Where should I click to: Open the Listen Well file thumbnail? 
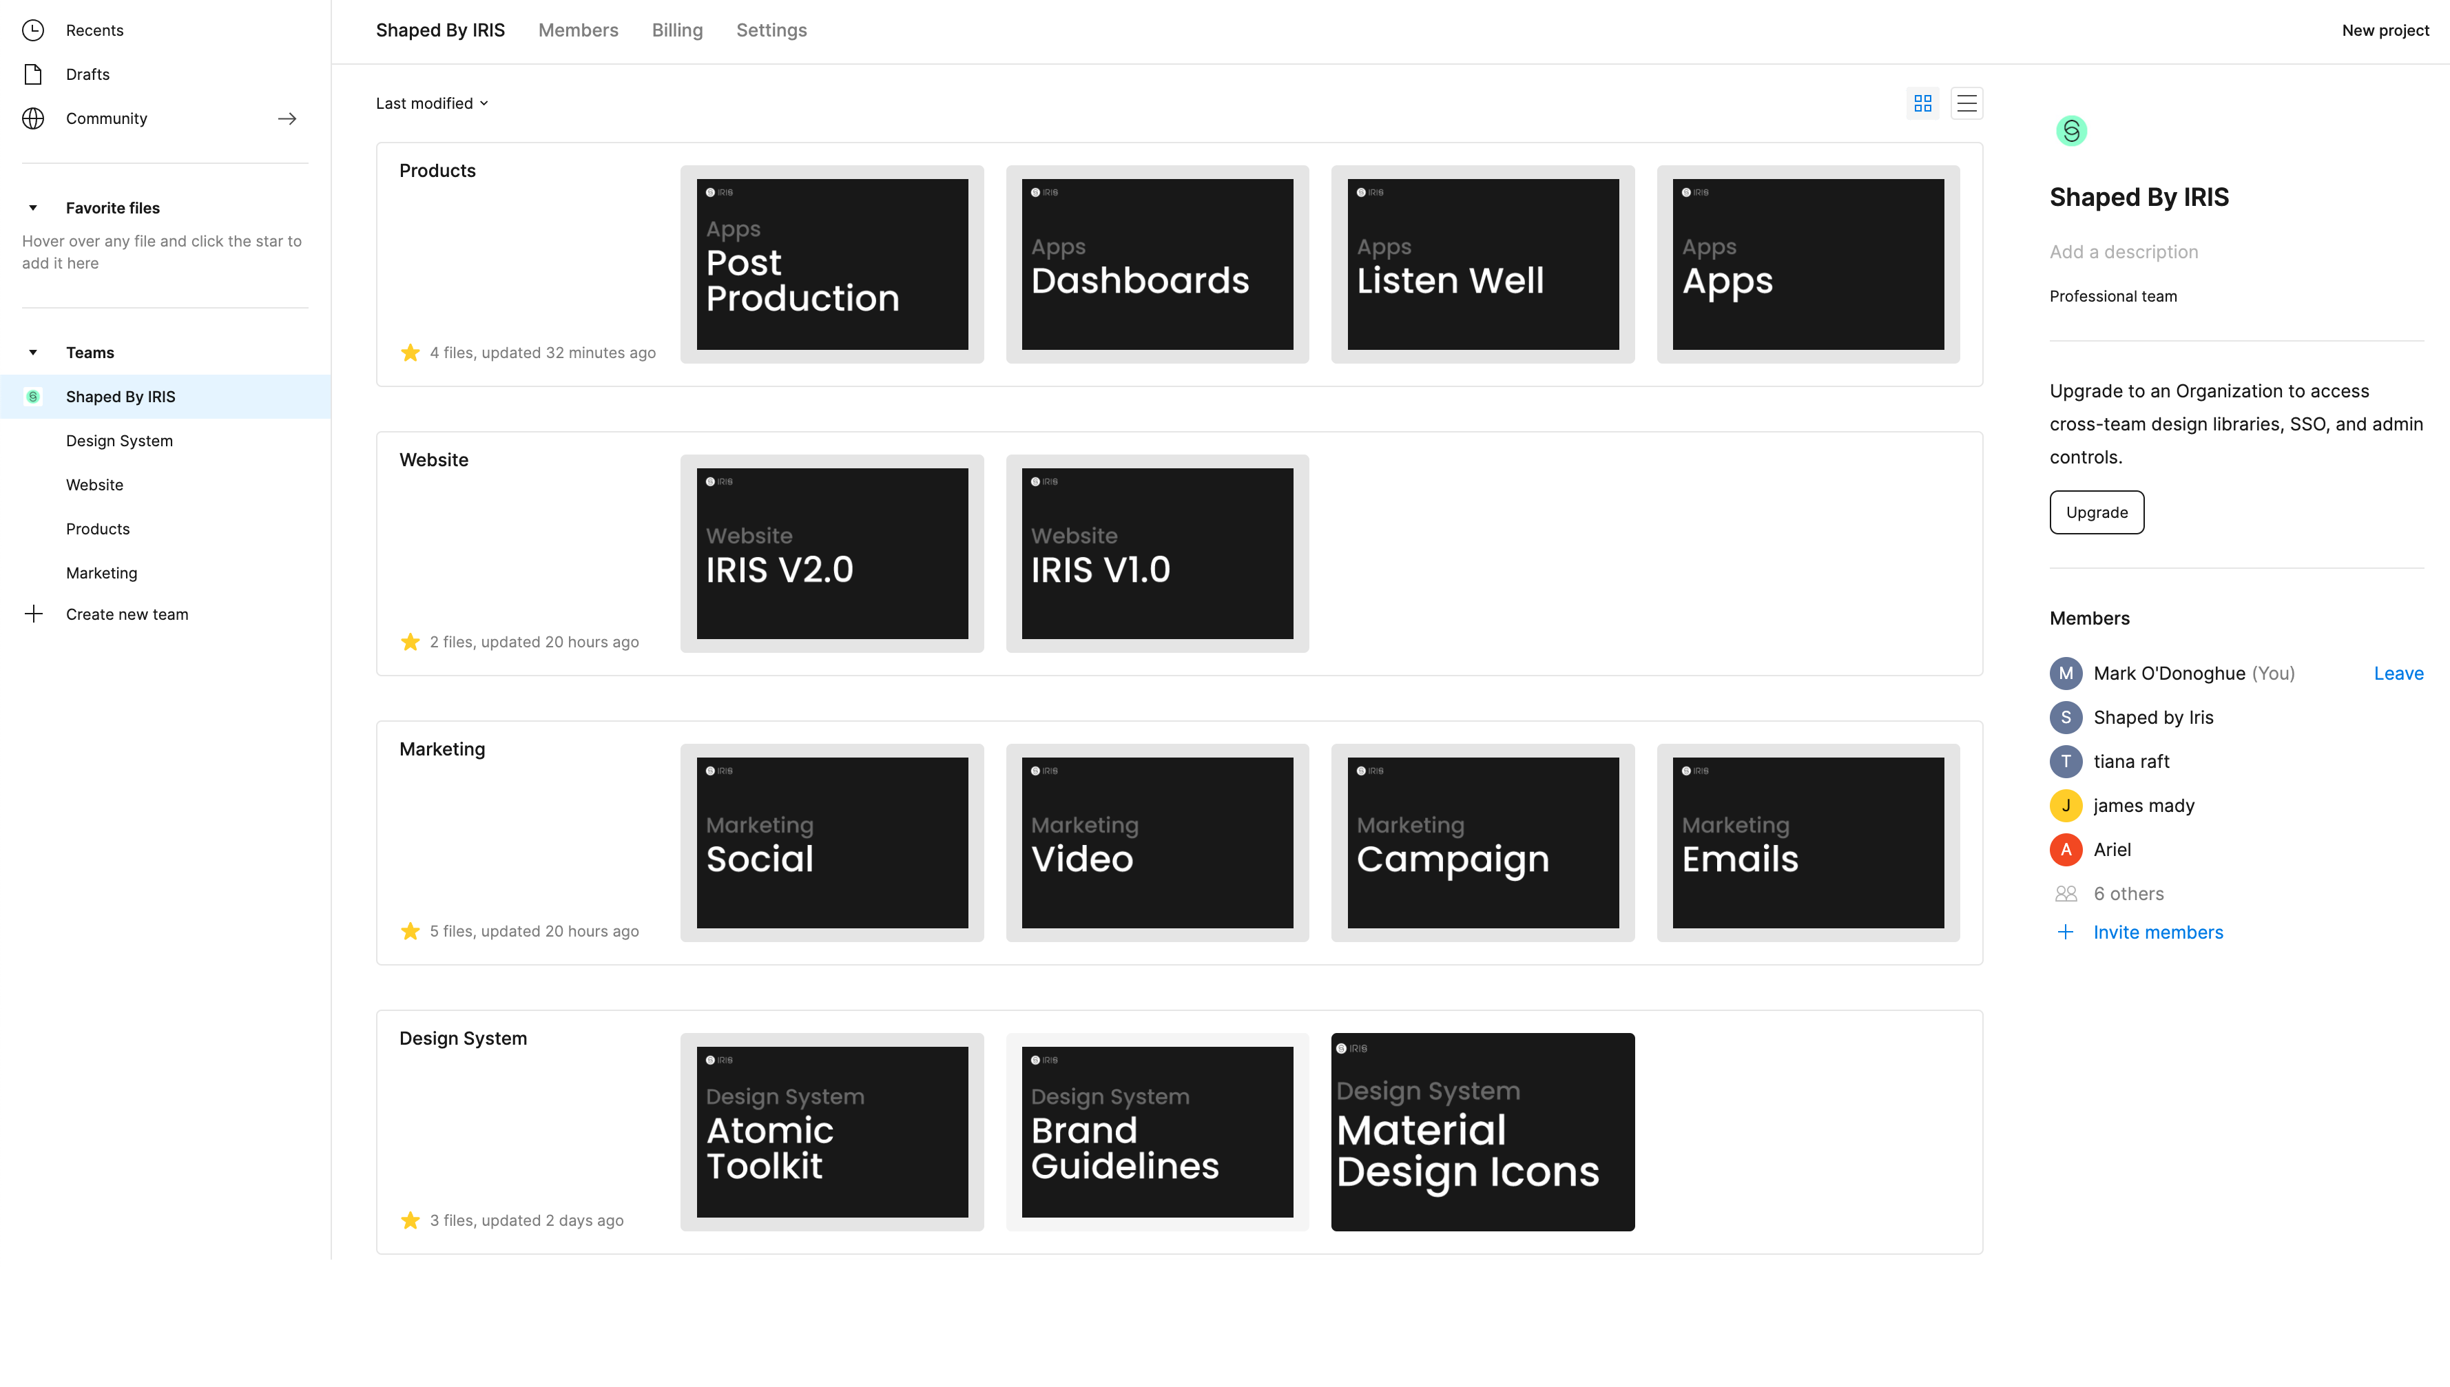[1482, 264]
